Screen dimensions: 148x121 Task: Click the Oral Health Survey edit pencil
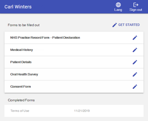coord(135,75)
